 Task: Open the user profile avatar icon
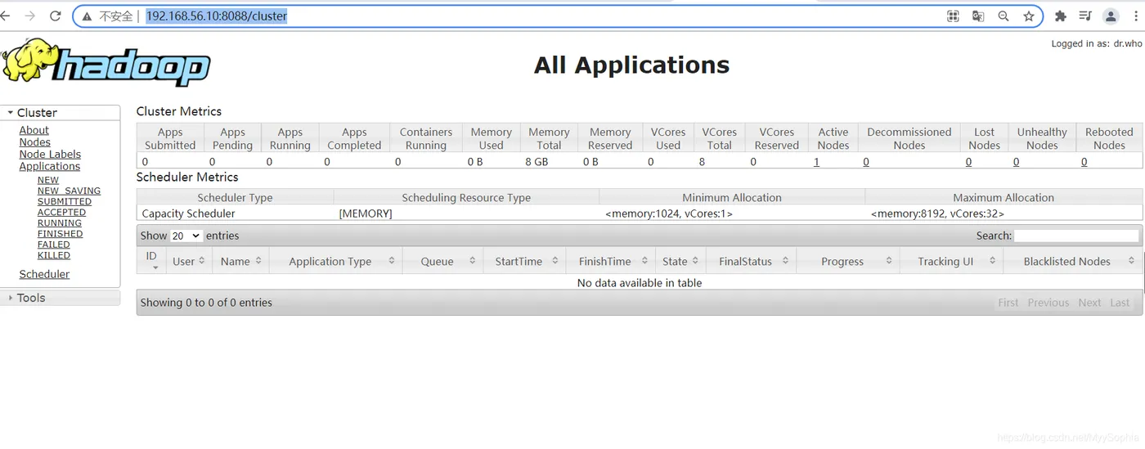click(1111, 16)
